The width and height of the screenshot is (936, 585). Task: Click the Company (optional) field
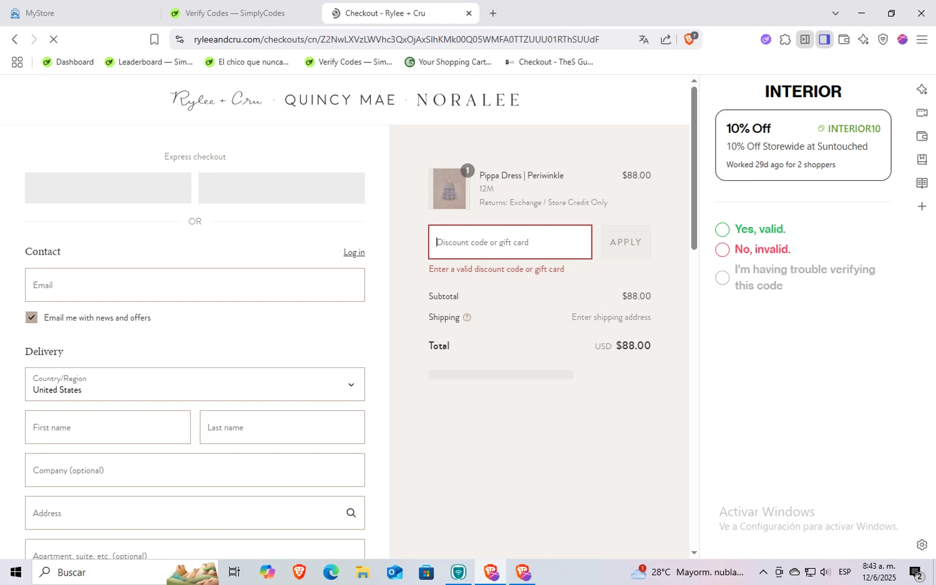tap(195, 470)
